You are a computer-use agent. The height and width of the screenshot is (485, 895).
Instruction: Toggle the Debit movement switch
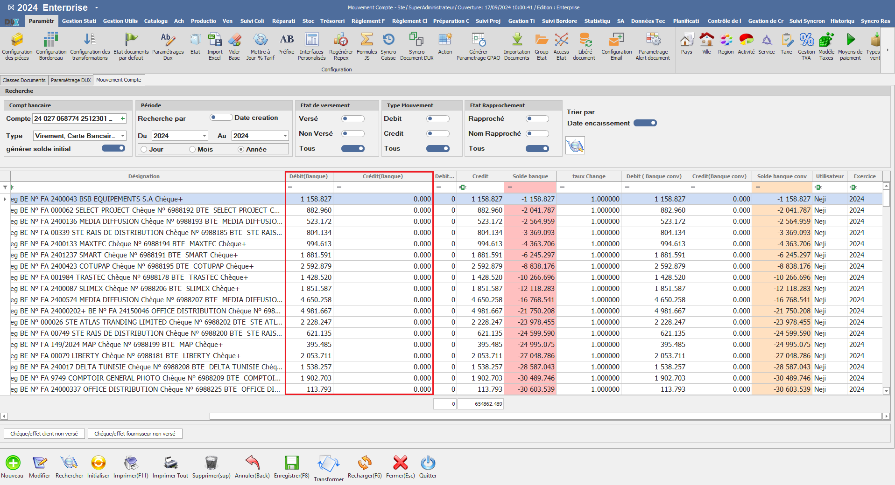pos(438,118)
